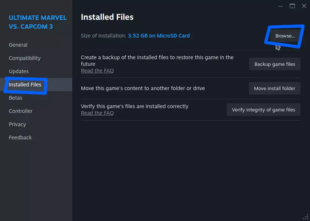Viewport: 310px width, 221px height.
Task: Click the Ultimate Marvel vs. Capcom 3 title
Action: pyautogui.click(x=38, y=22)
